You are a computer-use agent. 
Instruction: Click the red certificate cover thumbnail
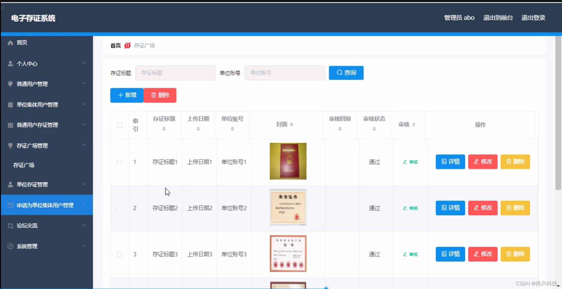pyautogui.click(x=288, y=161)
